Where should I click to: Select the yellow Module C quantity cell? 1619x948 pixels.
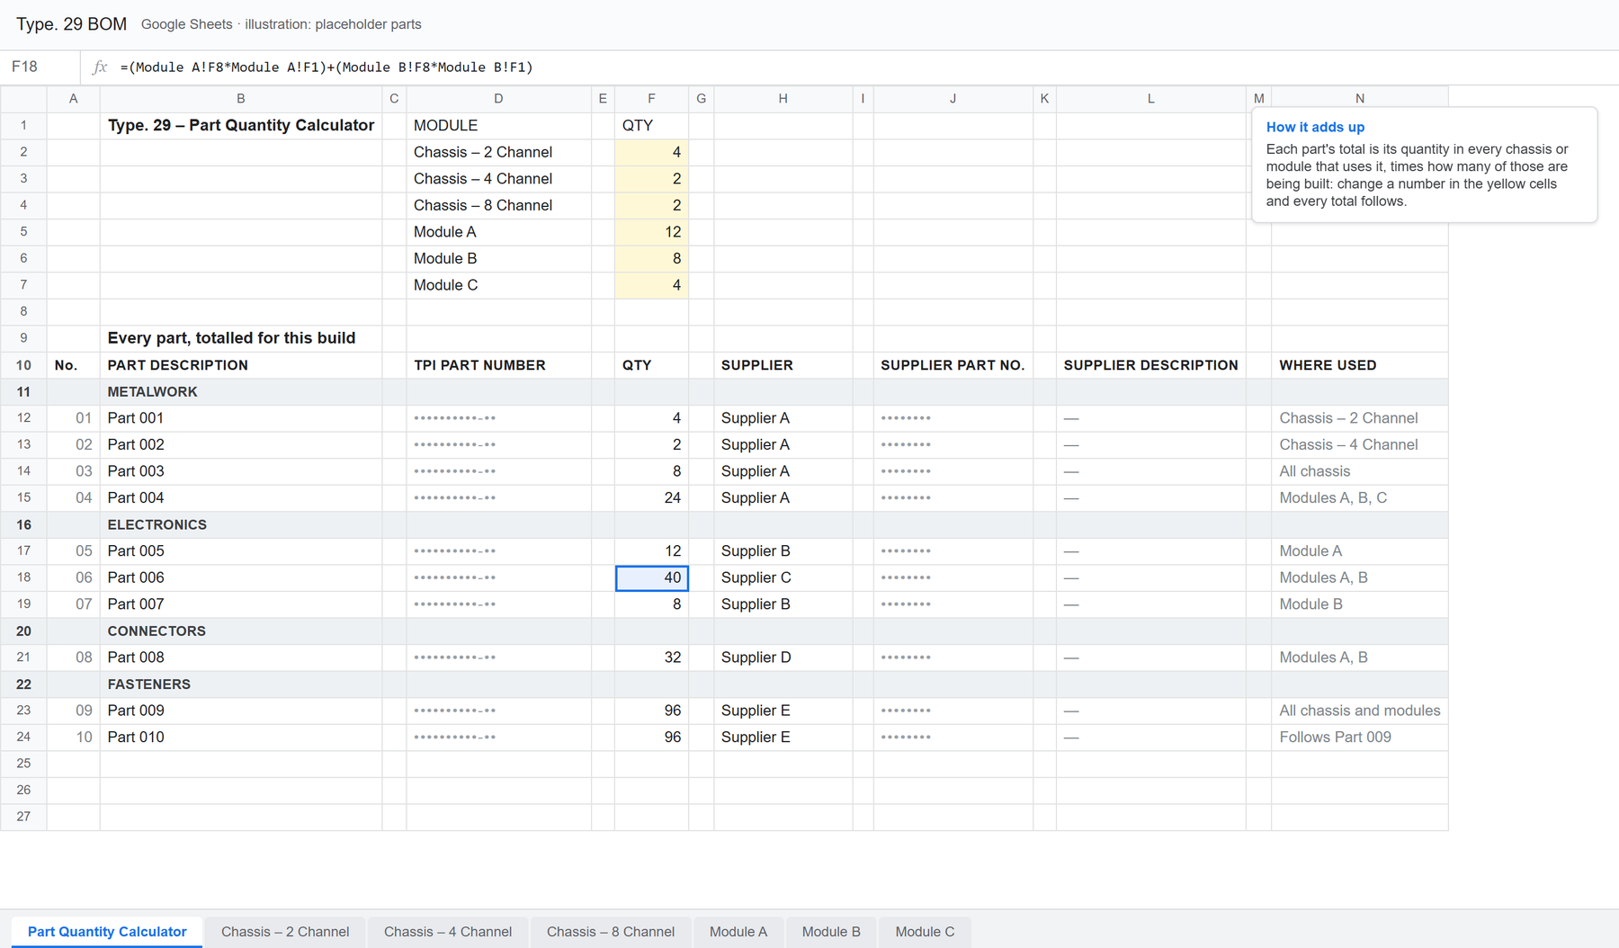click(x=651, y=285)
